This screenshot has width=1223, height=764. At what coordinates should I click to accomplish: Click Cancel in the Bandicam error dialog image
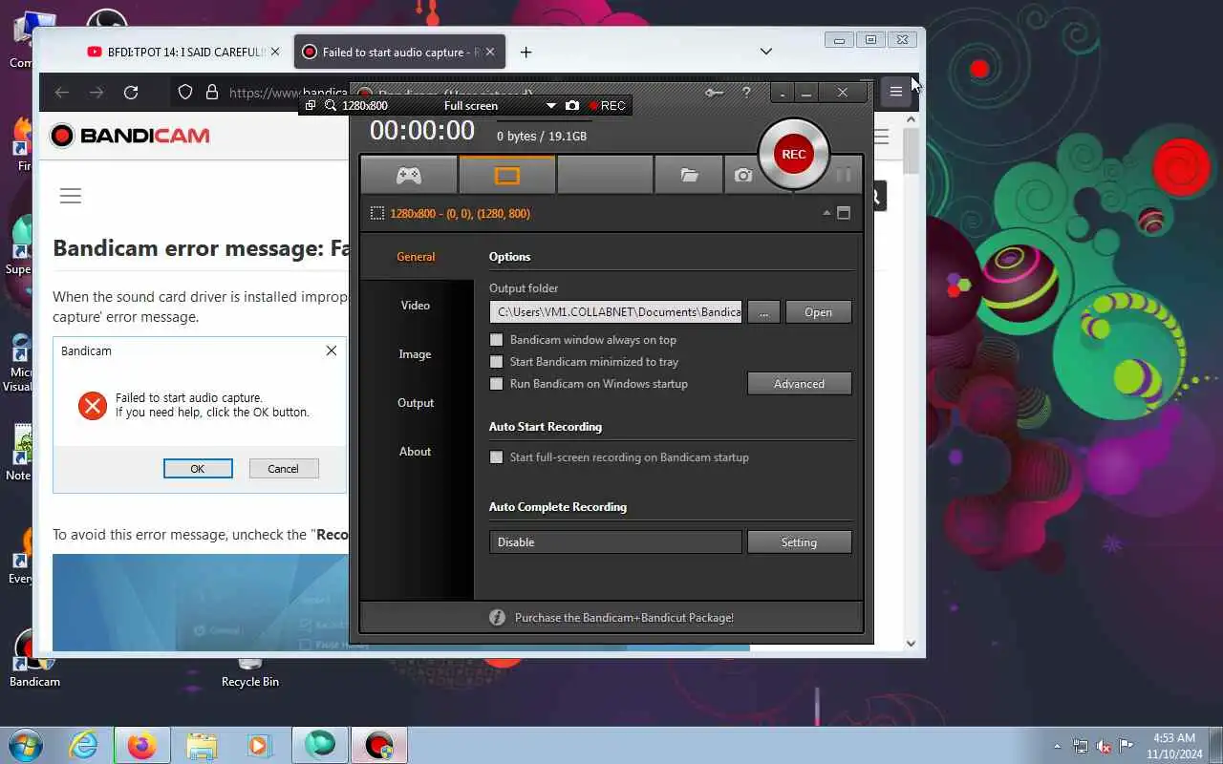(x=283, y=469)
